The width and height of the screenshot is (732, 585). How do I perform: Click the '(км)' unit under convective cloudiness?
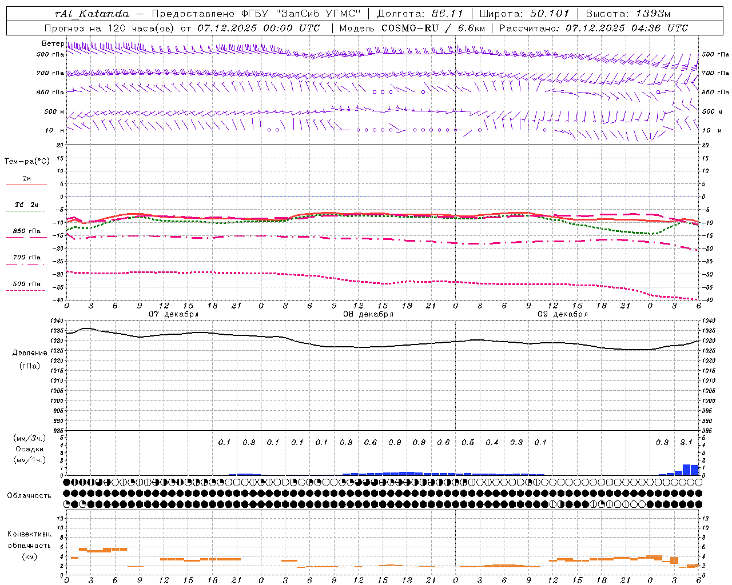[30, 556]
